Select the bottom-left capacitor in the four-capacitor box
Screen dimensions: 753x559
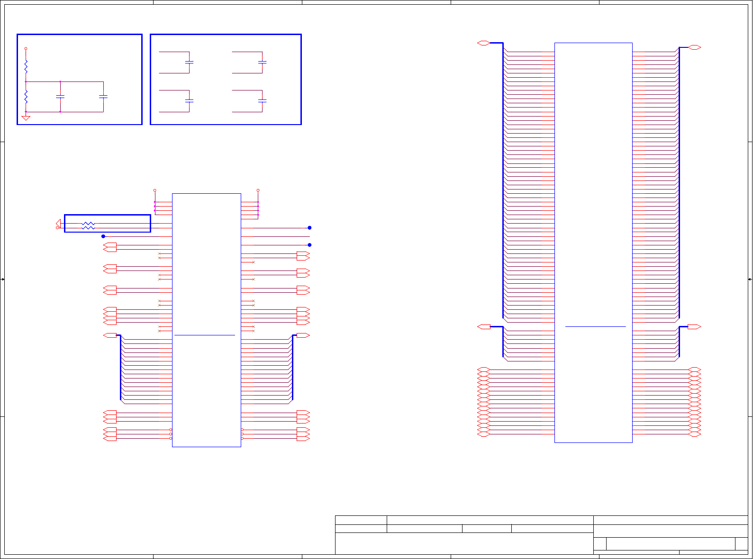click(189, 101)
